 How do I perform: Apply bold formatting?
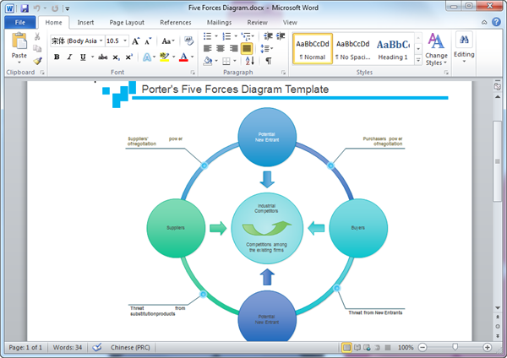(57, 57)
